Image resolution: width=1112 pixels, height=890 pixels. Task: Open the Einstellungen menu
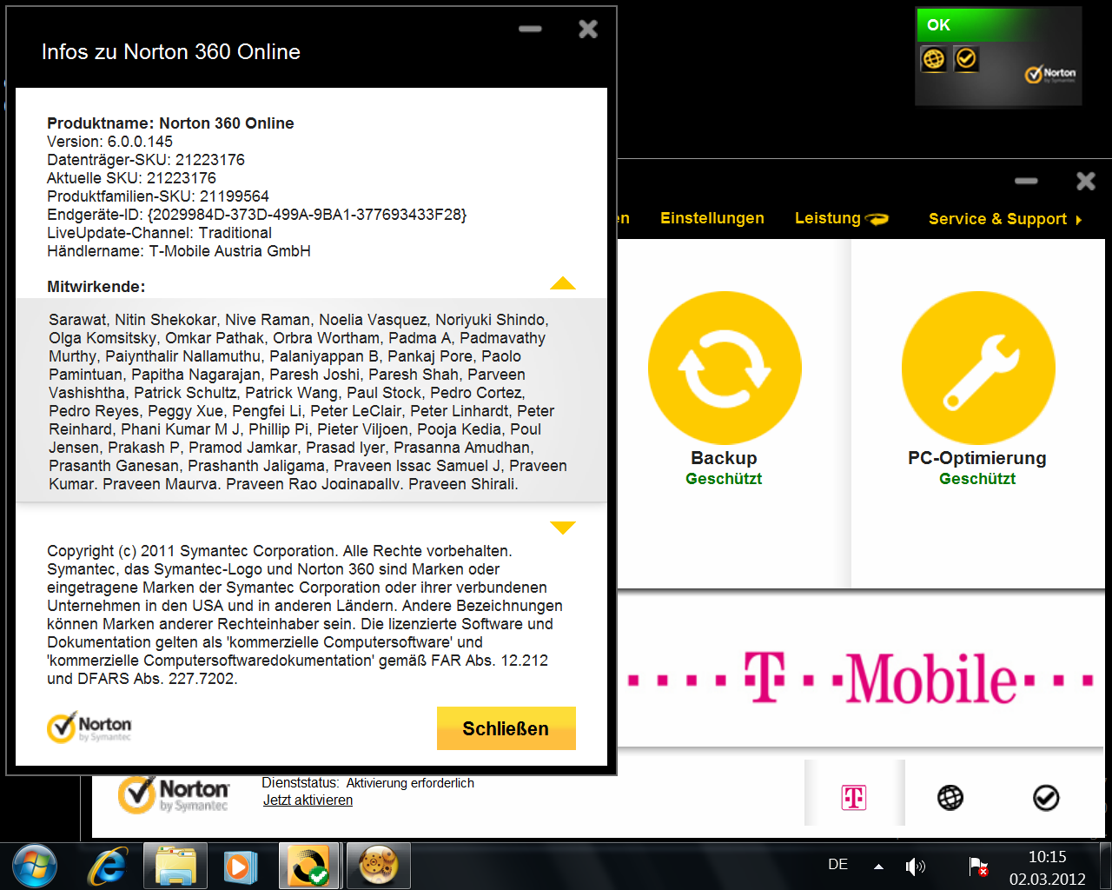712,218
